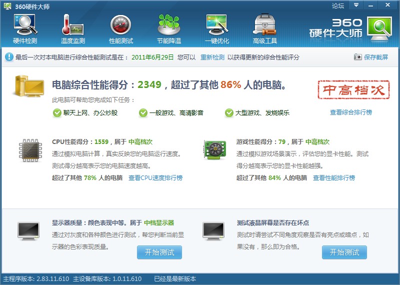Click the 360硬件大师 title text

click(x=32, y=6)
